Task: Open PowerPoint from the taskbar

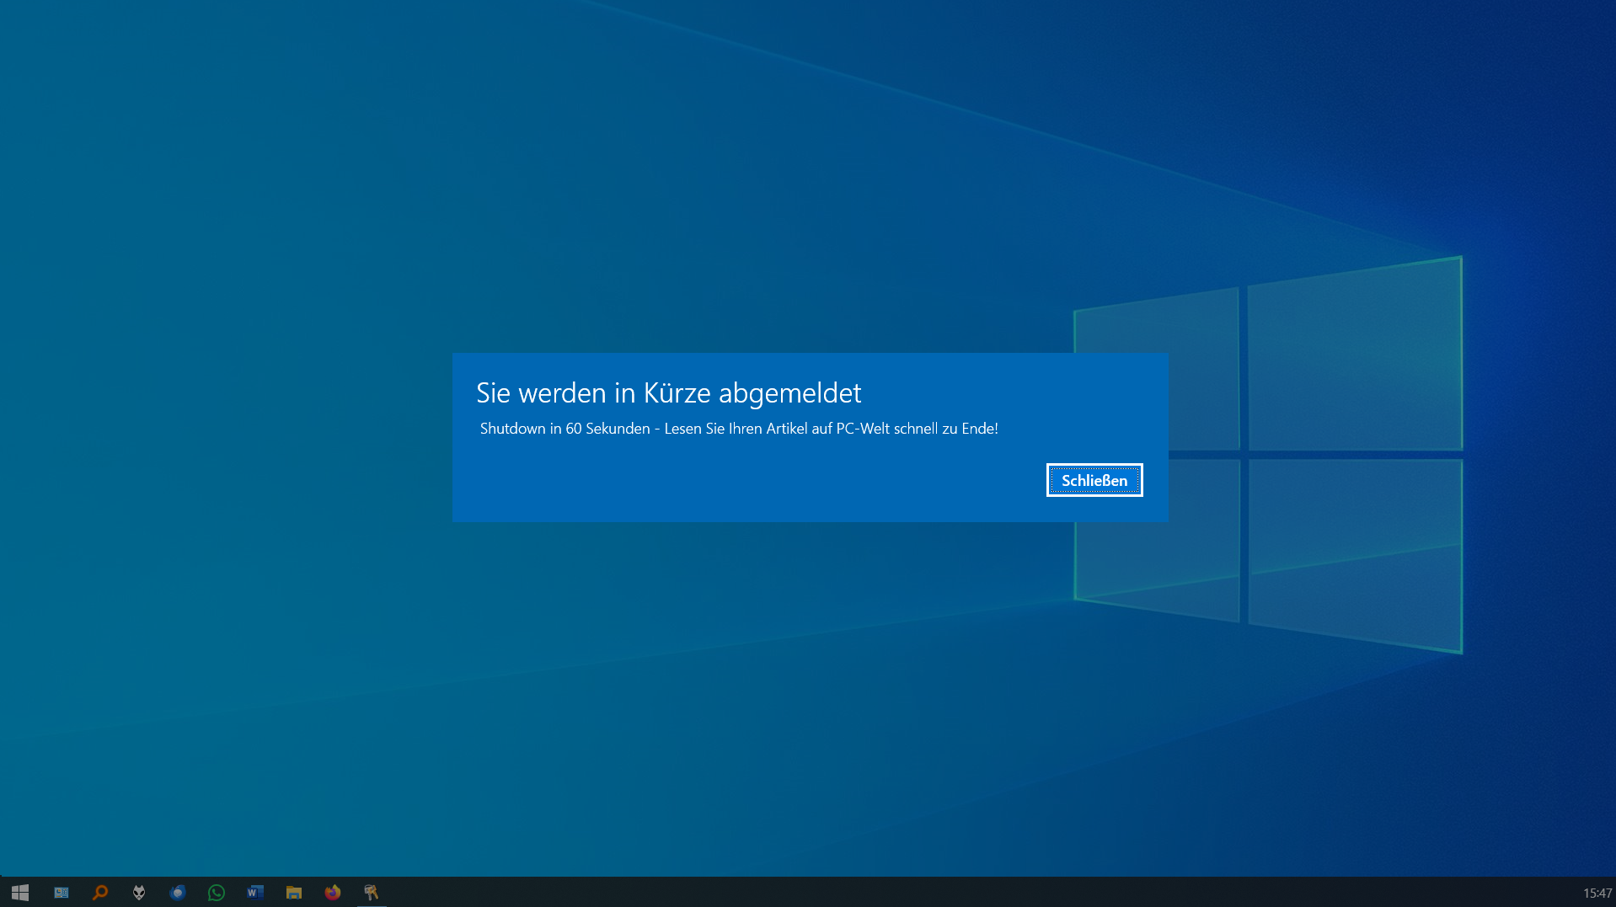Action: 61,893
